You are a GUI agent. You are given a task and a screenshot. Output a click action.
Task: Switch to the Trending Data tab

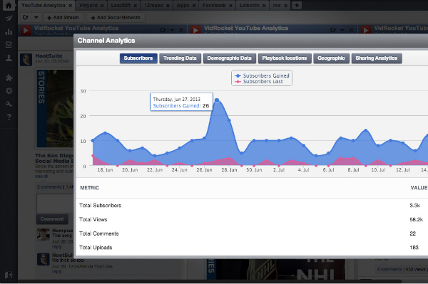(x=180, y=58)
